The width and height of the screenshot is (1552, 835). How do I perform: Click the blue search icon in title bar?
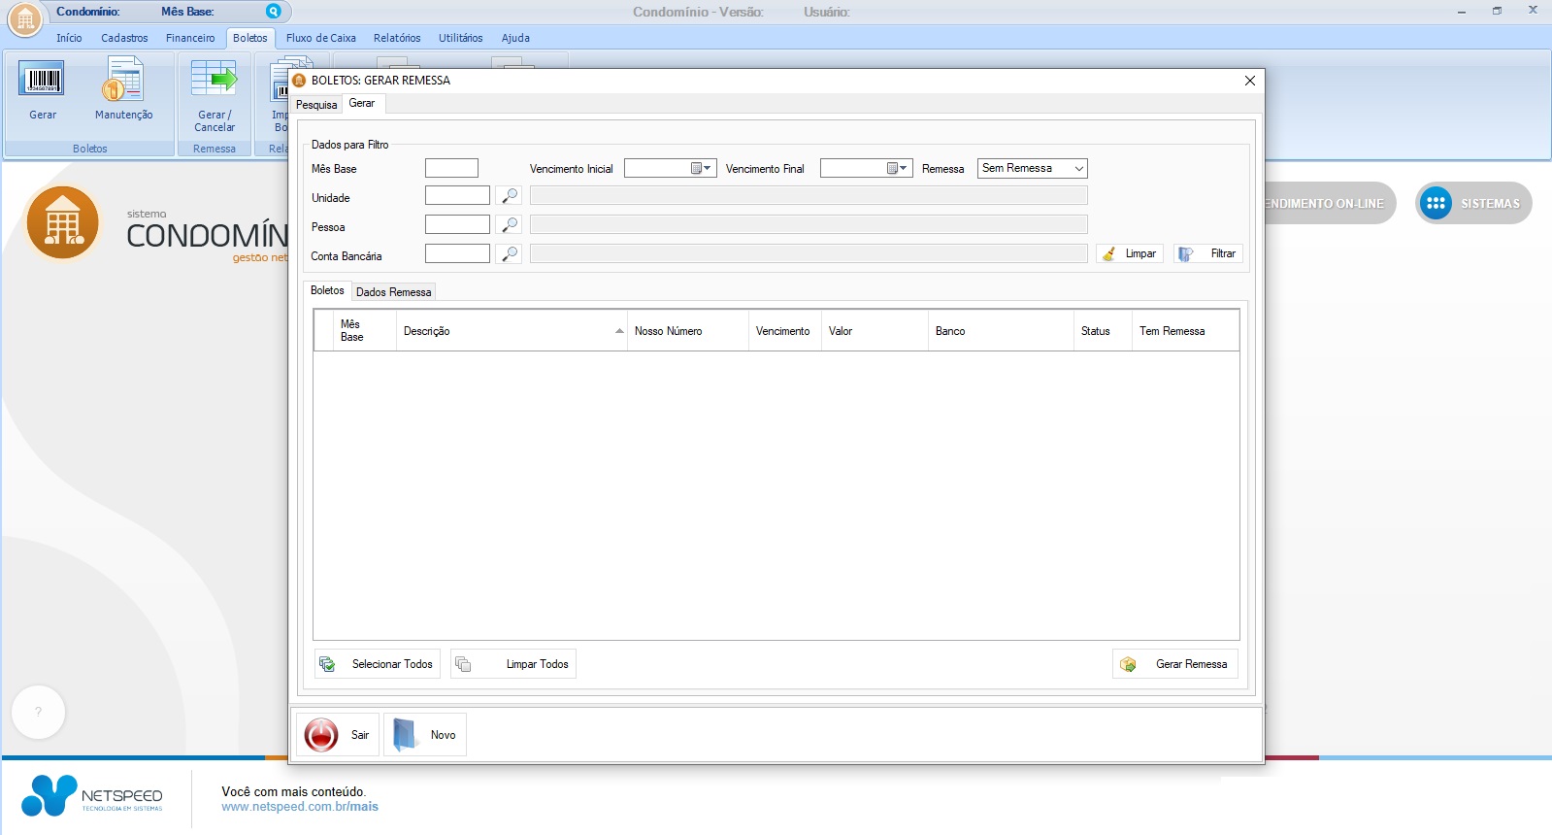(274, 12)
